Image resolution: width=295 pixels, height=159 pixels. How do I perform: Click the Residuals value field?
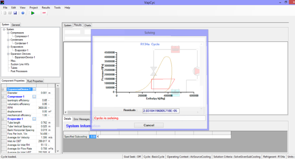(161, 110)
